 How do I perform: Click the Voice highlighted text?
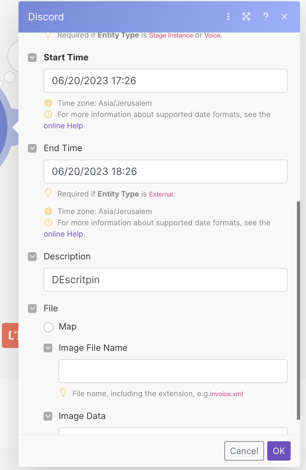click(x=212, y=35)
